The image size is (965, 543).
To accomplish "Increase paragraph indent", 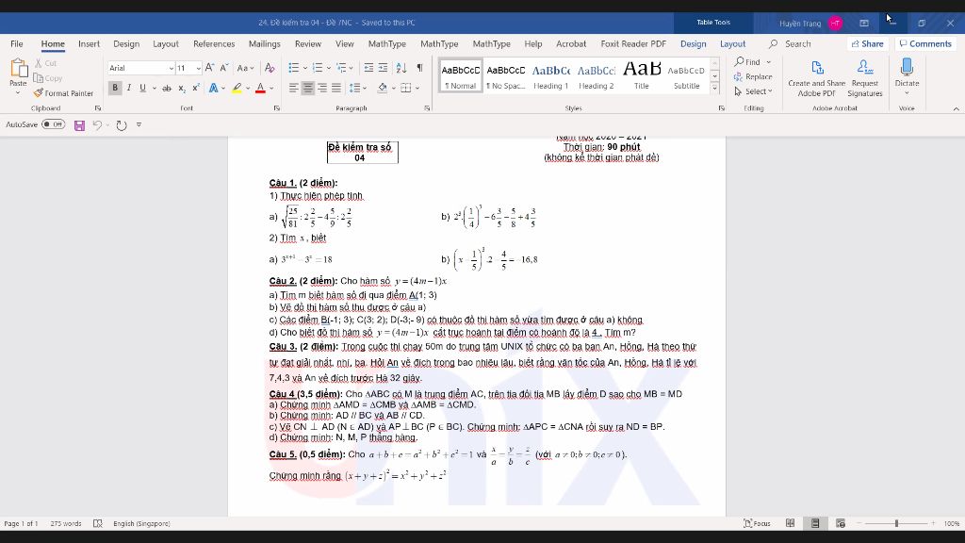I will [383, 68].
